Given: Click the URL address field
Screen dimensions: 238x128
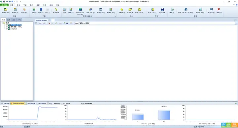Looking at the screenshot, I should tap(154, 23).
